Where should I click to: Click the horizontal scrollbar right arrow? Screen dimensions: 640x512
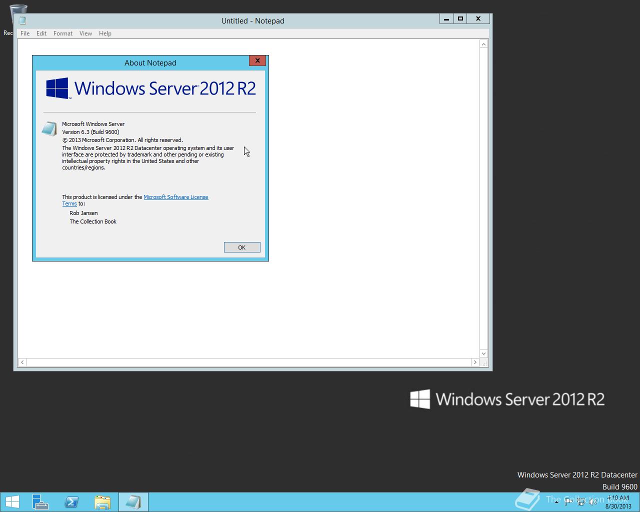click(475, 362)
